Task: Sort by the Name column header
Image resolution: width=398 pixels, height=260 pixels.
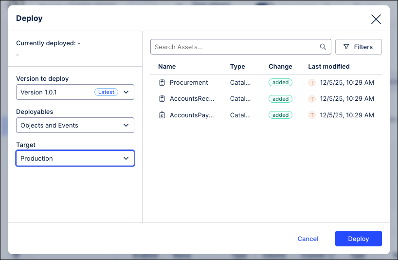Action: 167,67
